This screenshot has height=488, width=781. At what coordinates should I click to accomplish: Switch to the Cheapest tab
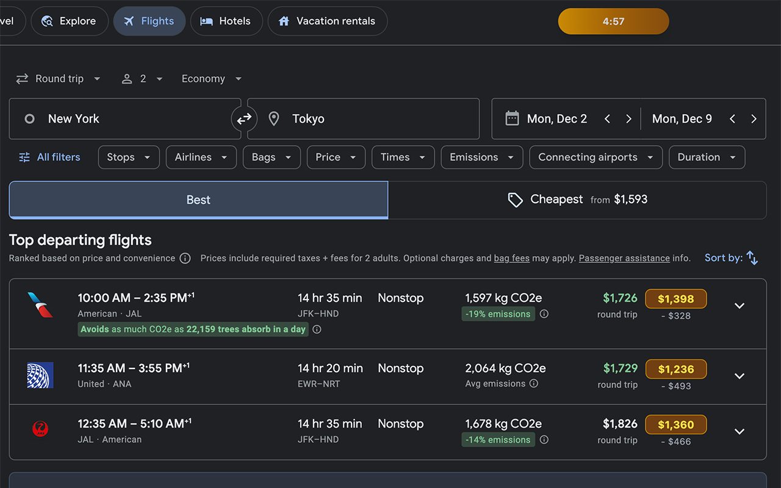577,199
